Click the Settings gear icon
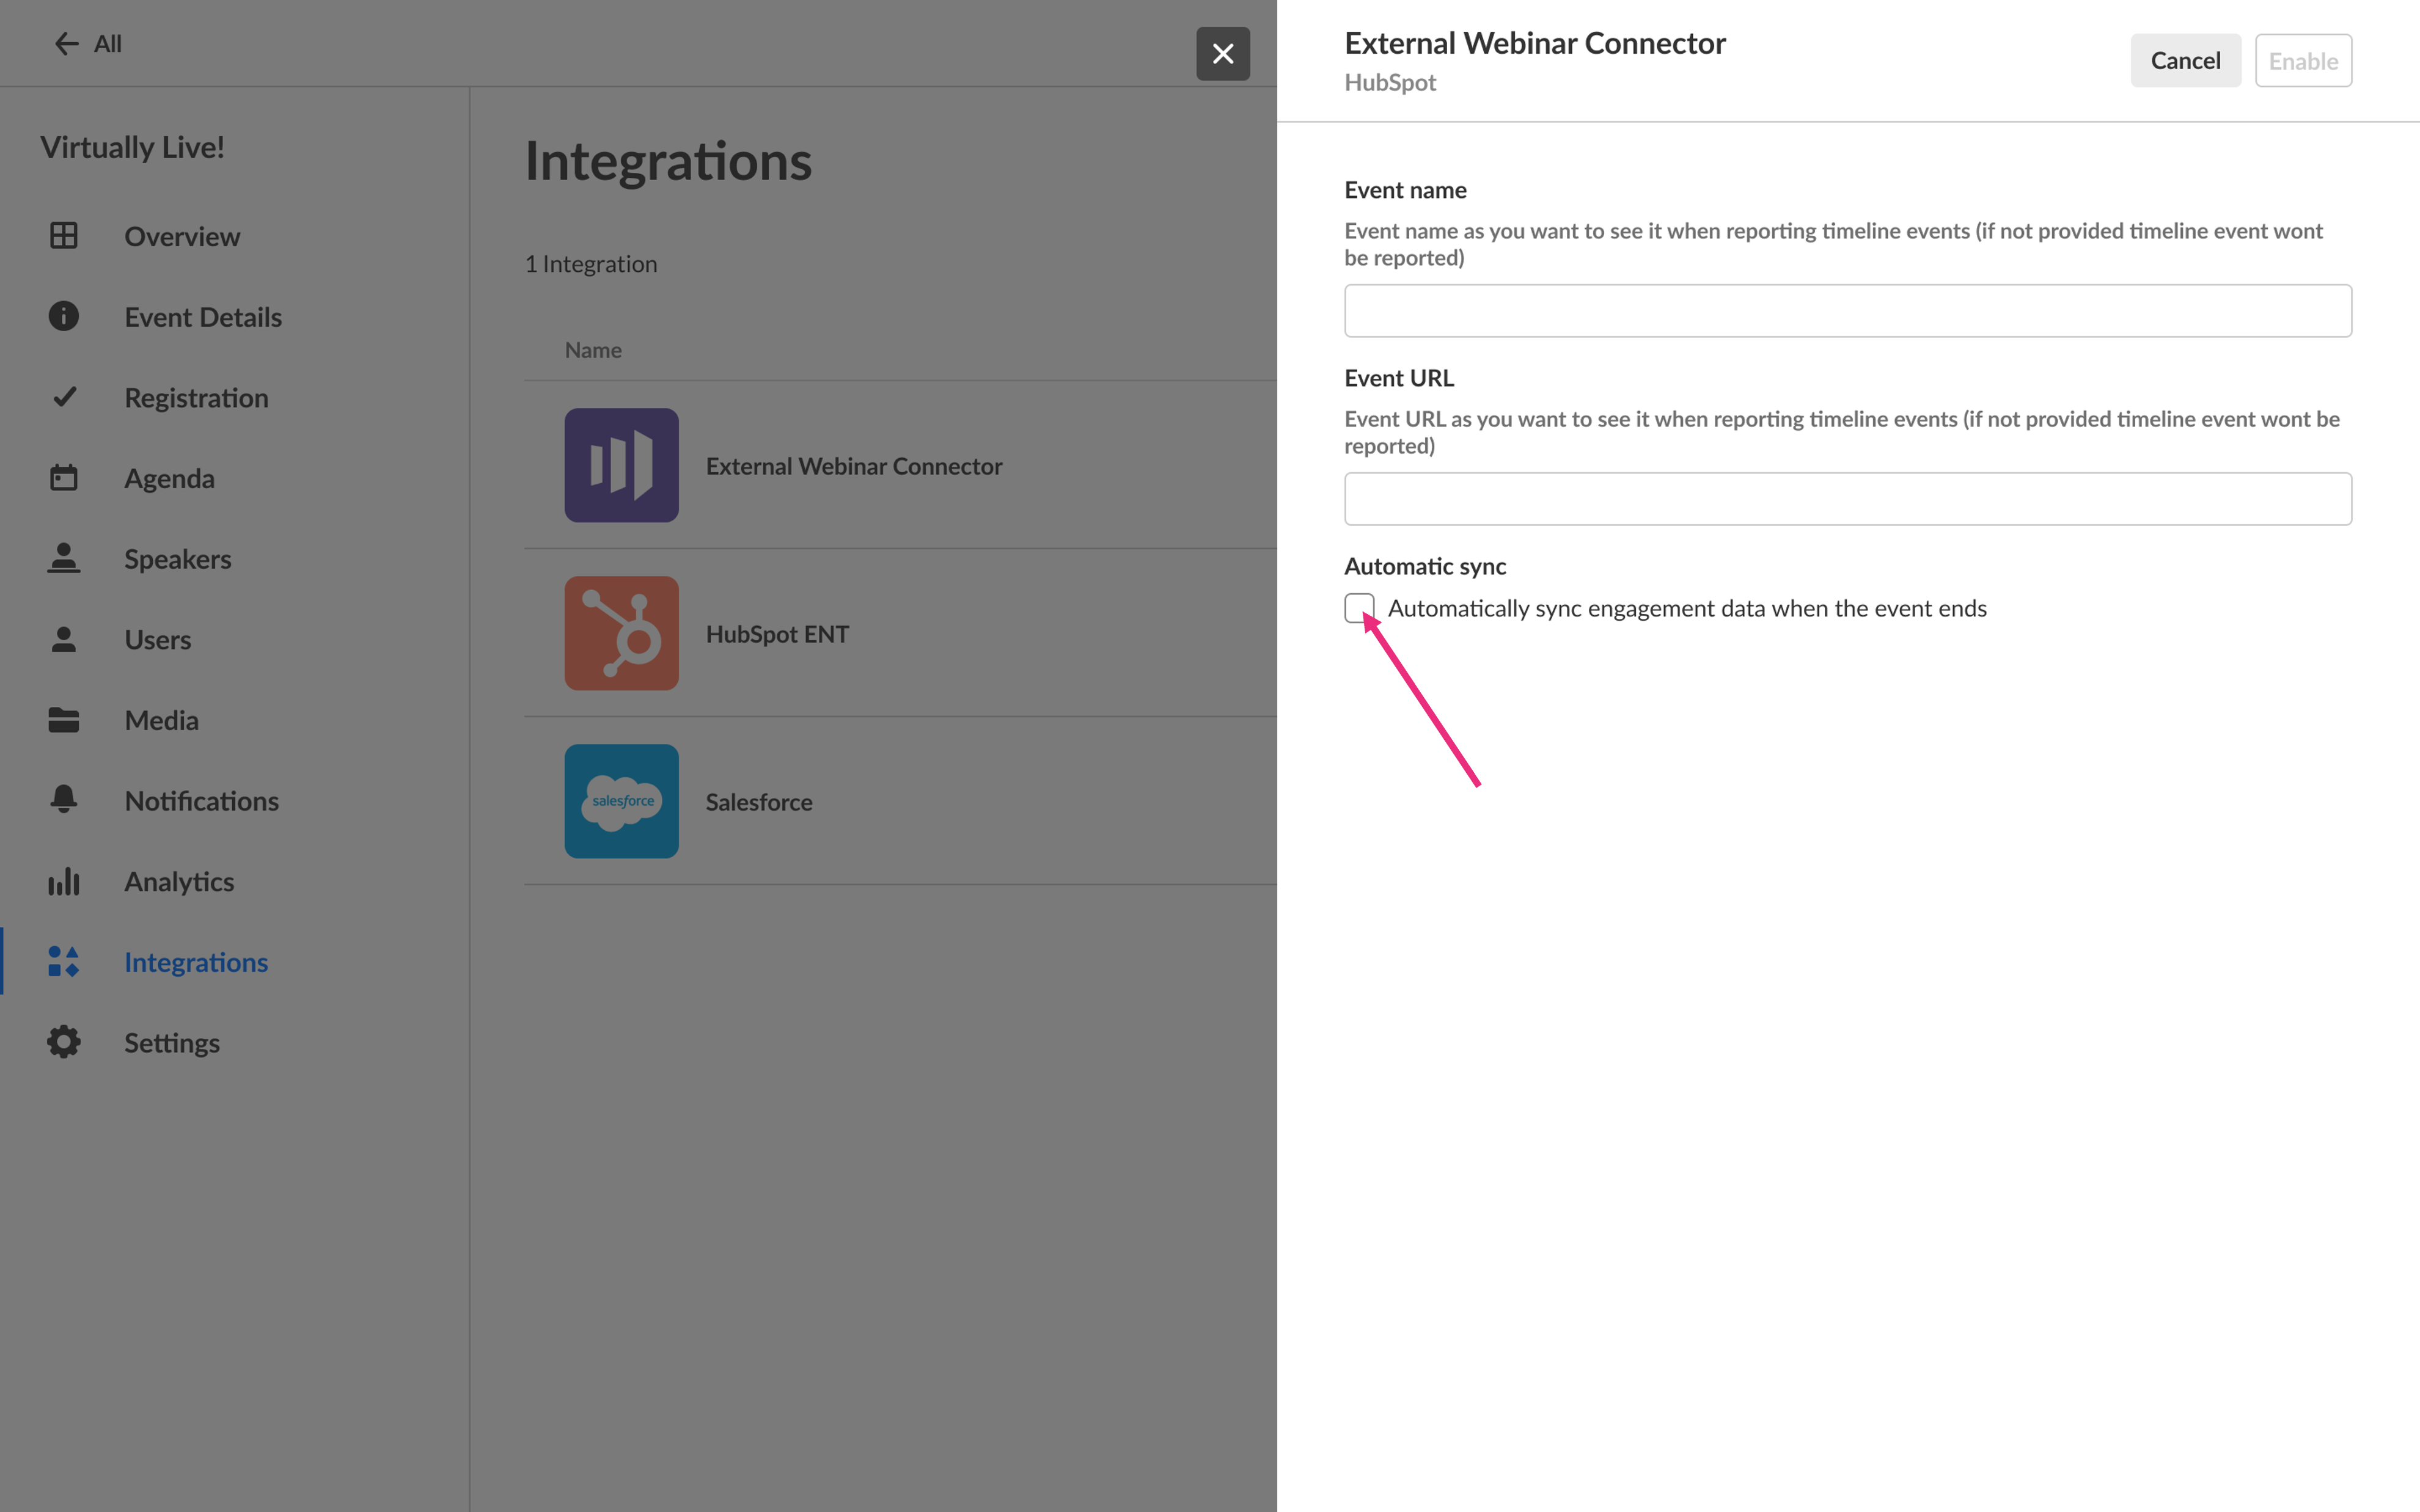The width and height of the screenshot is (2420, 1512). (x=64, y=1042)
